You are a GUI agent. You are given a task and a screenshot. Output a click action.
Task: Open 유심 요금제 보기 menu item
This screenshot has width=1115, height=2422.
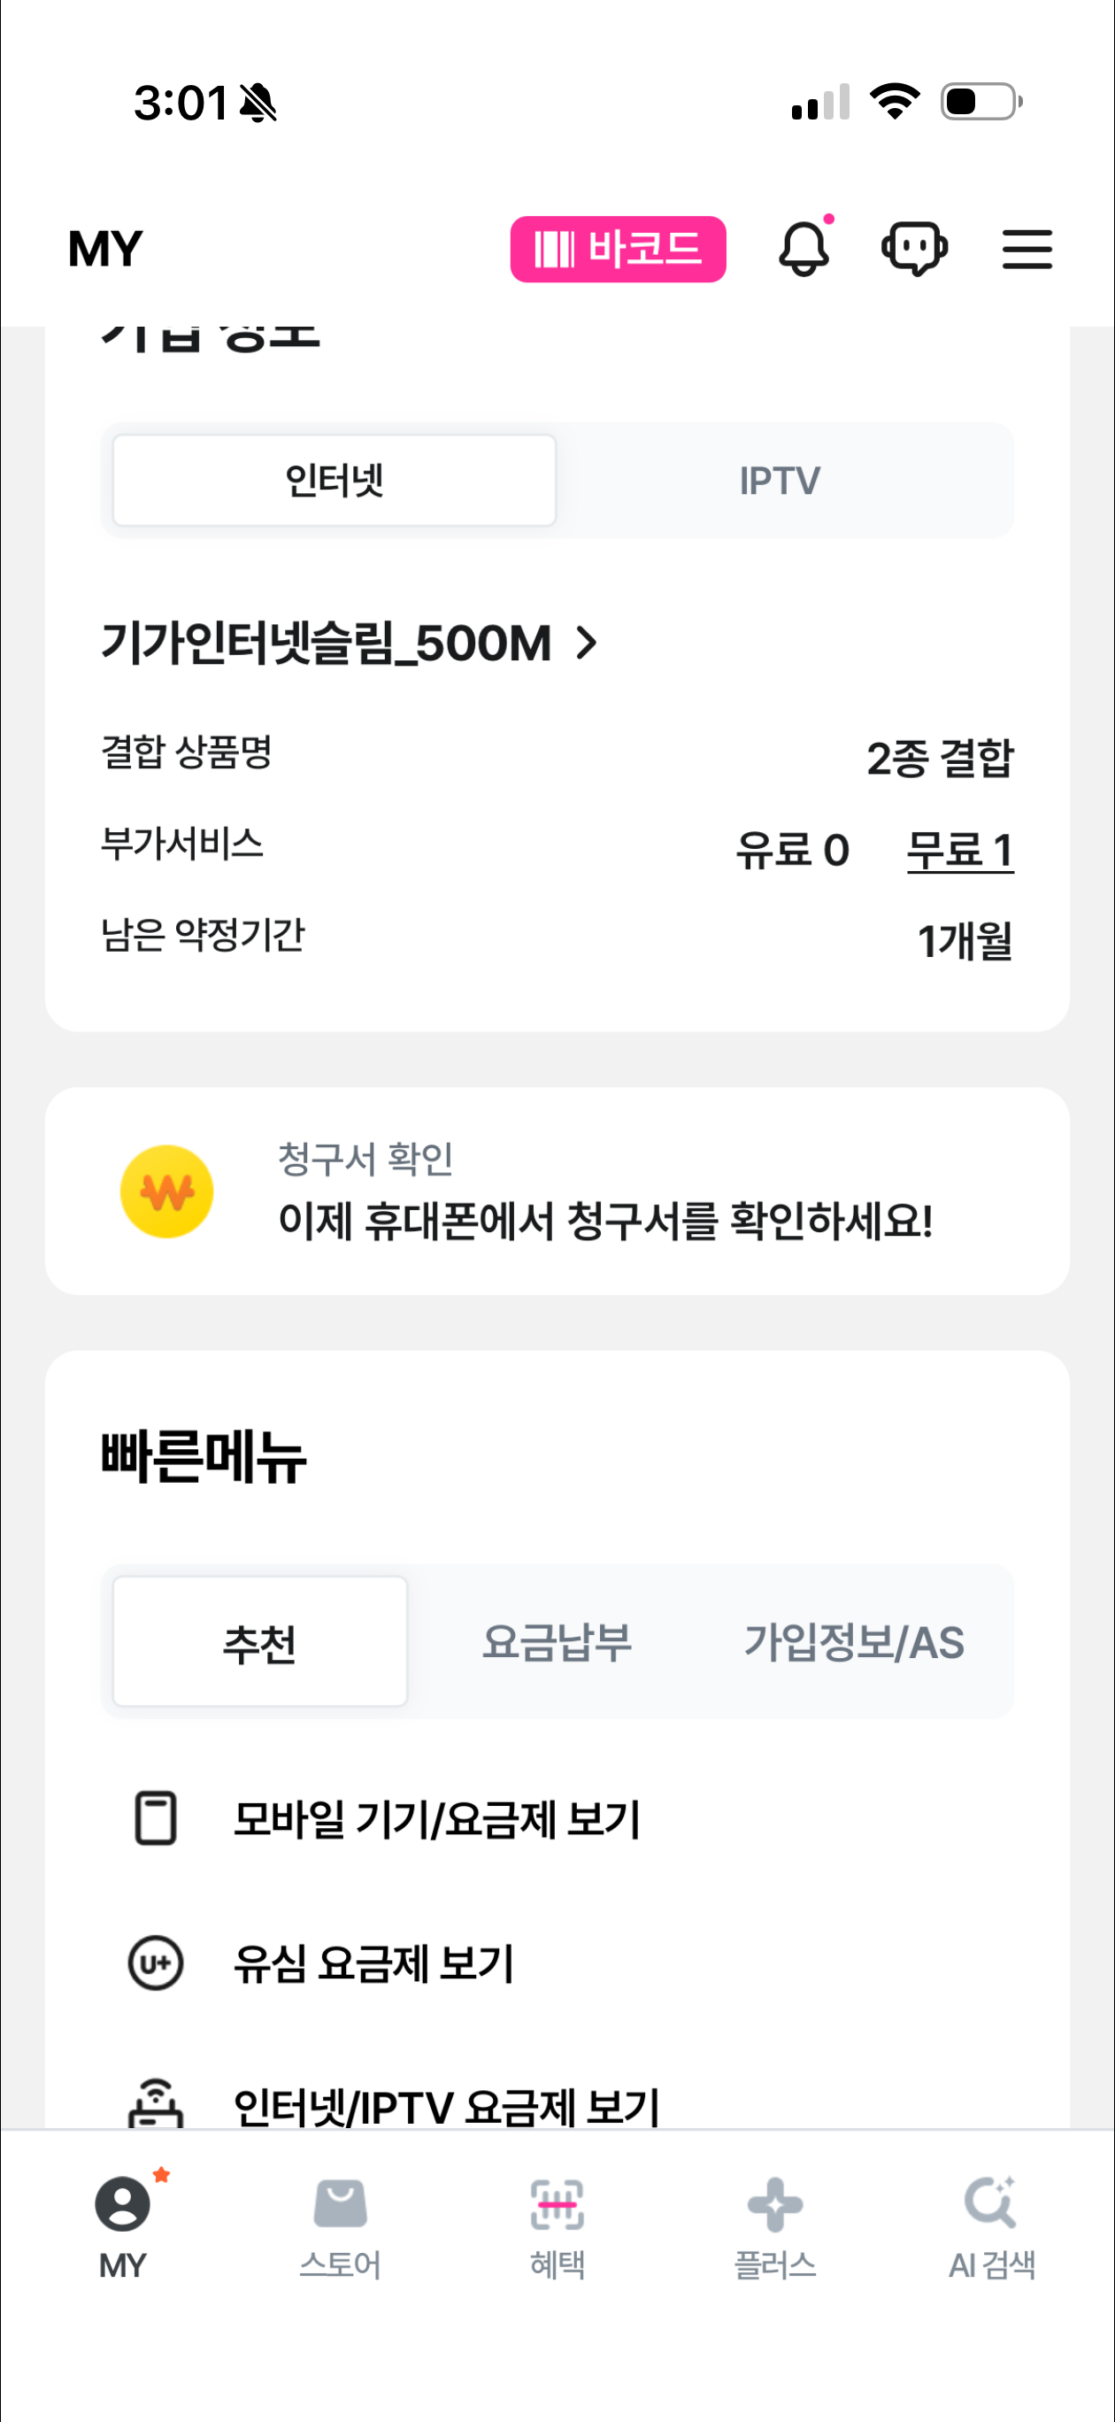(x=374, y=1963)
